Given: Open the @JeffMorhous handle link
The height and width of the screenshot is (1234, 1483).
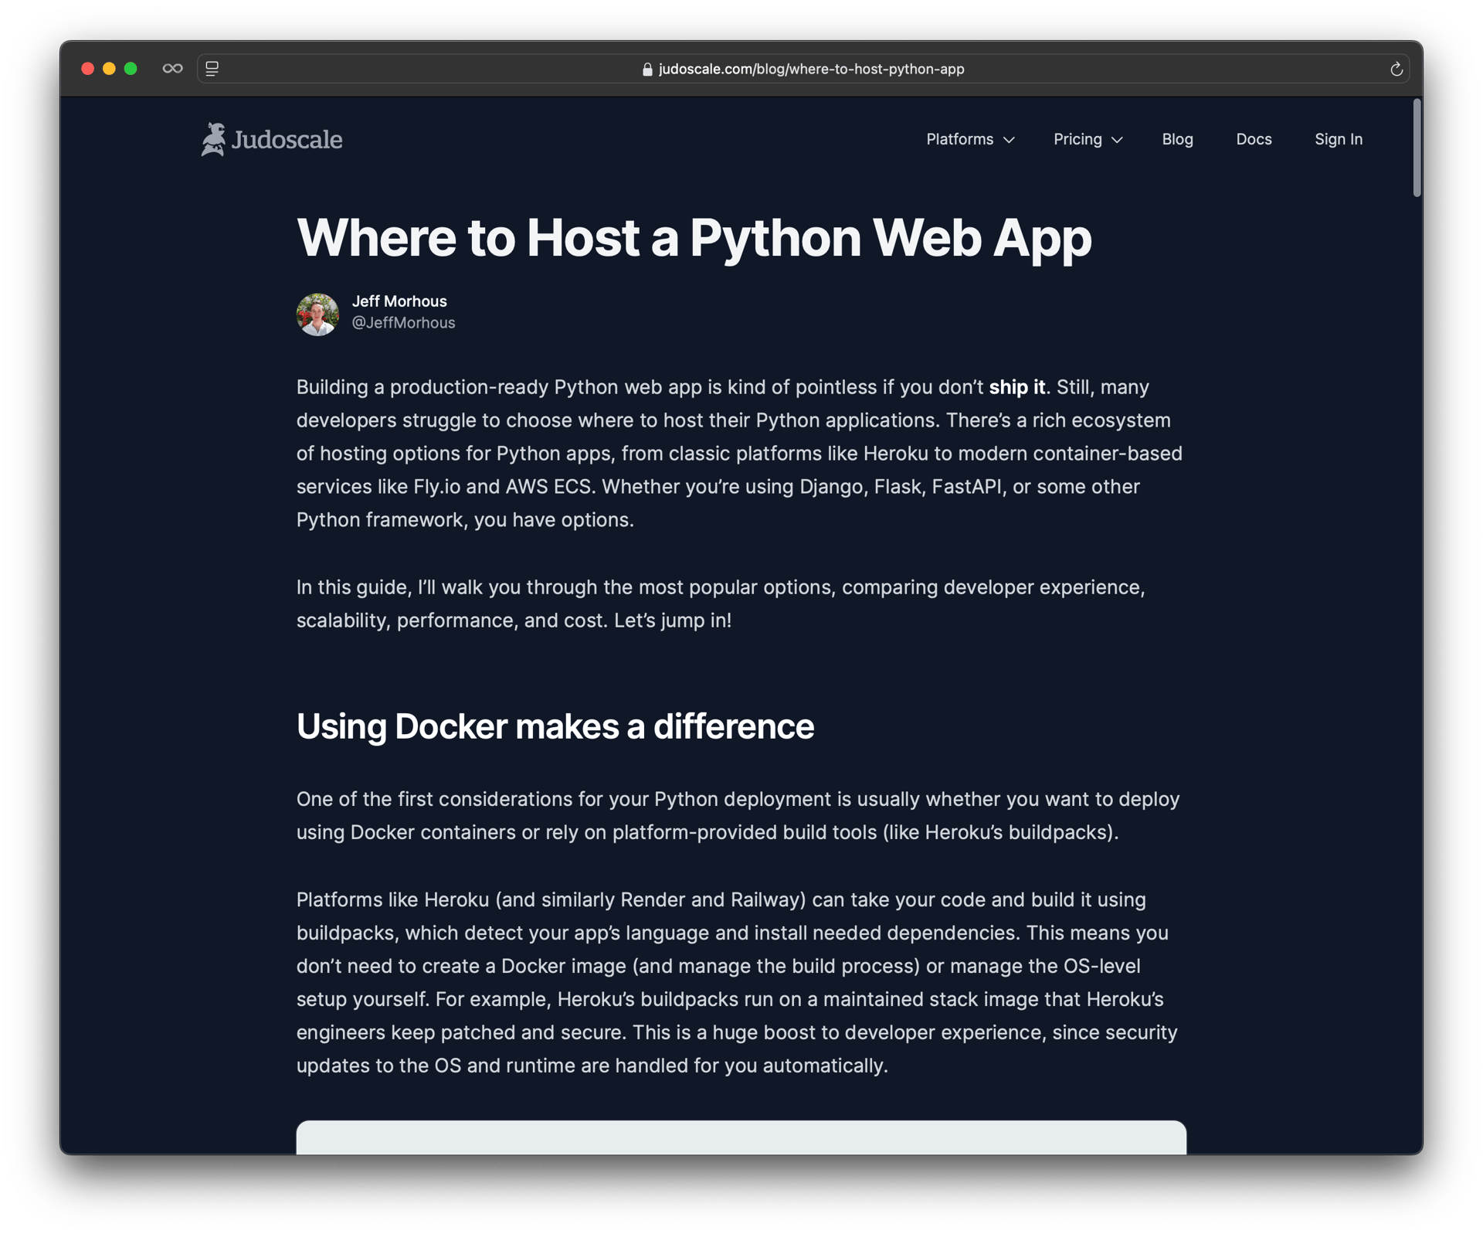Looking at the screenshot, I should pos(403,323).
